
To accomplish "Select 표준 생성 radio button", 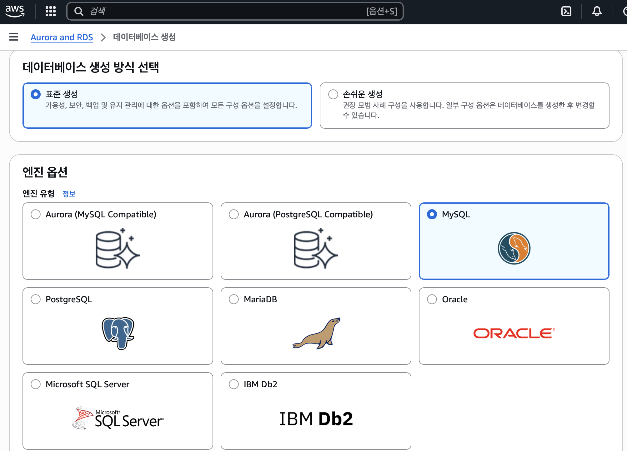I will [x=36, y=94].
